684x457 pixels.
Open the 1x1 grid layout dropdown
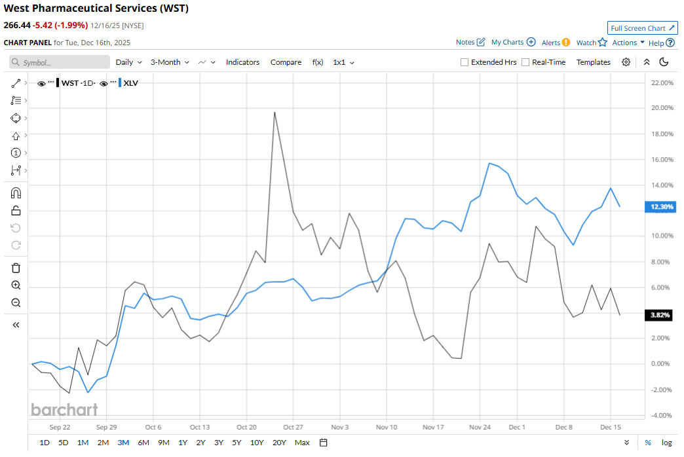[x=343, y=62]
